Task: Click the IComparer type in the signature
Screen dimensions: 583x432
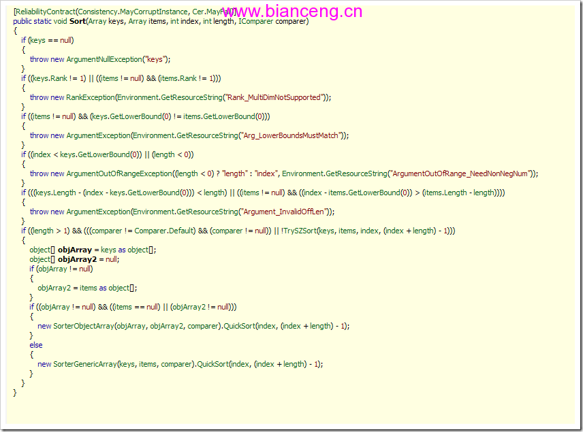Action: 256,21
